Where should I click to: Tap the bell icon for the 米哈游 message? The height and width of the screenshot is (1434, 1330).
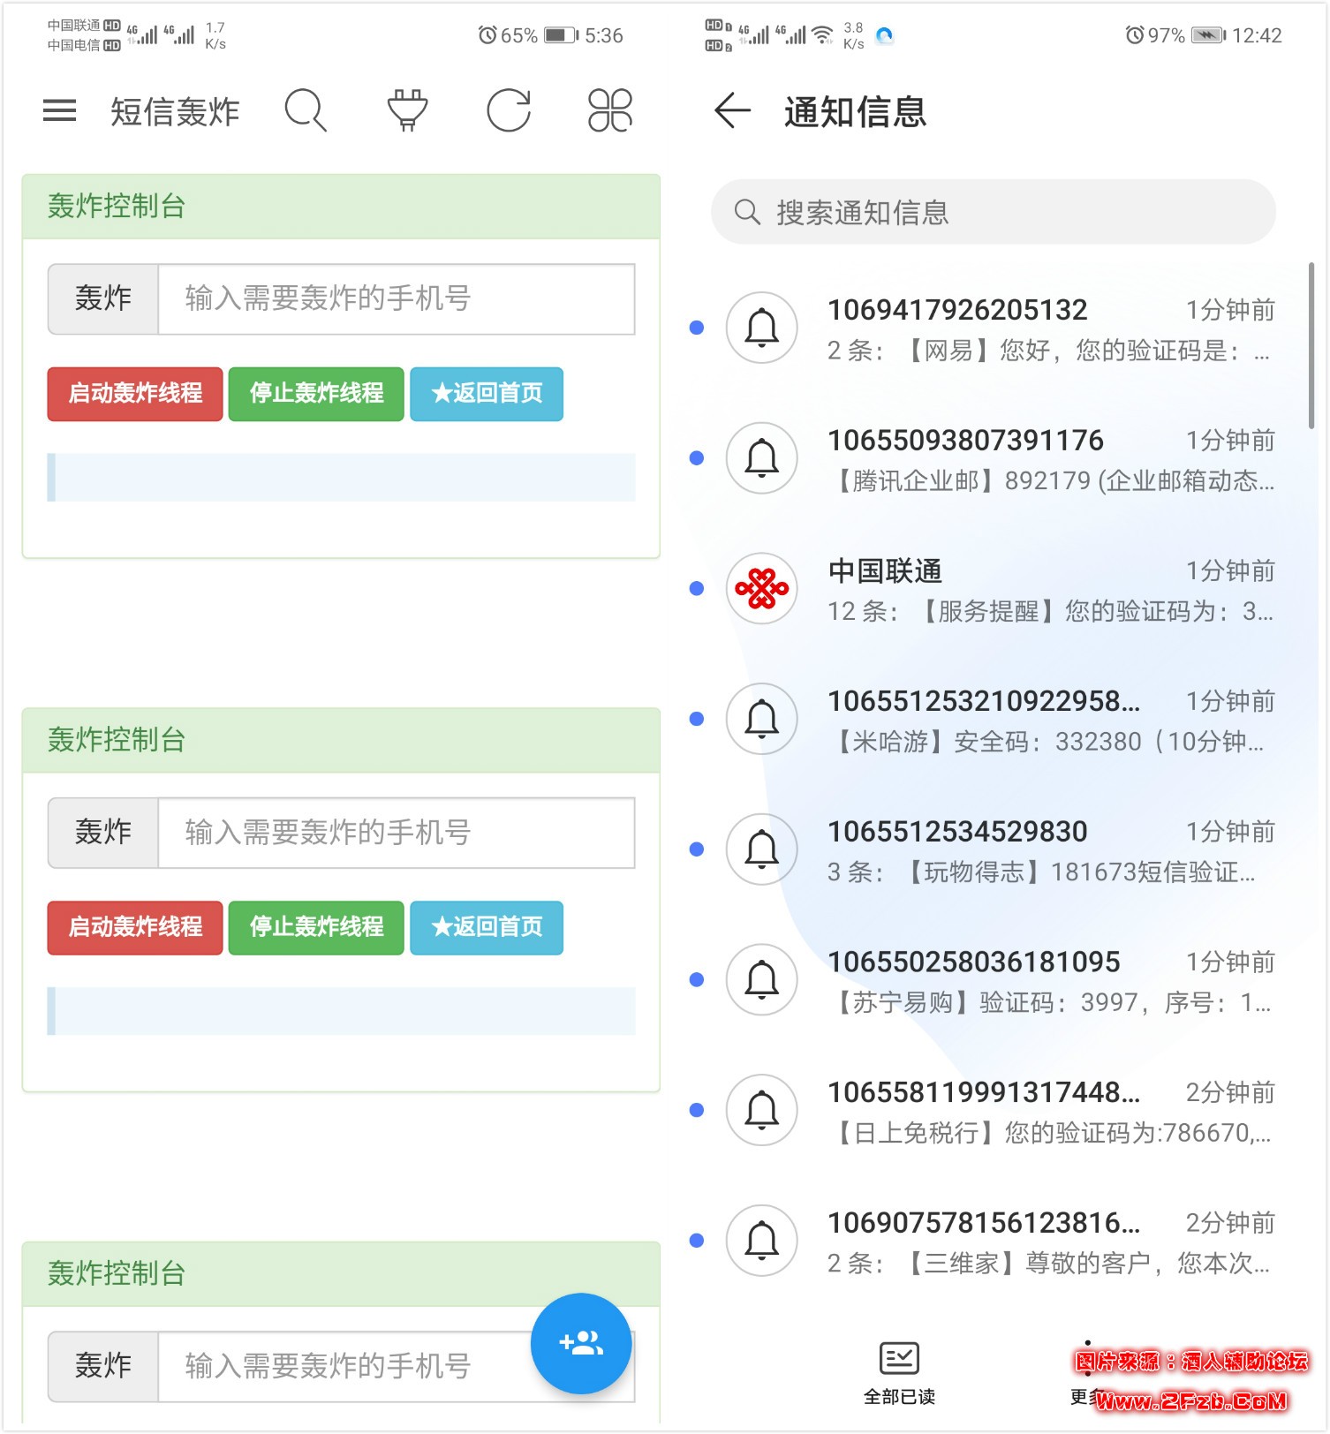click(x=761, y=719)
